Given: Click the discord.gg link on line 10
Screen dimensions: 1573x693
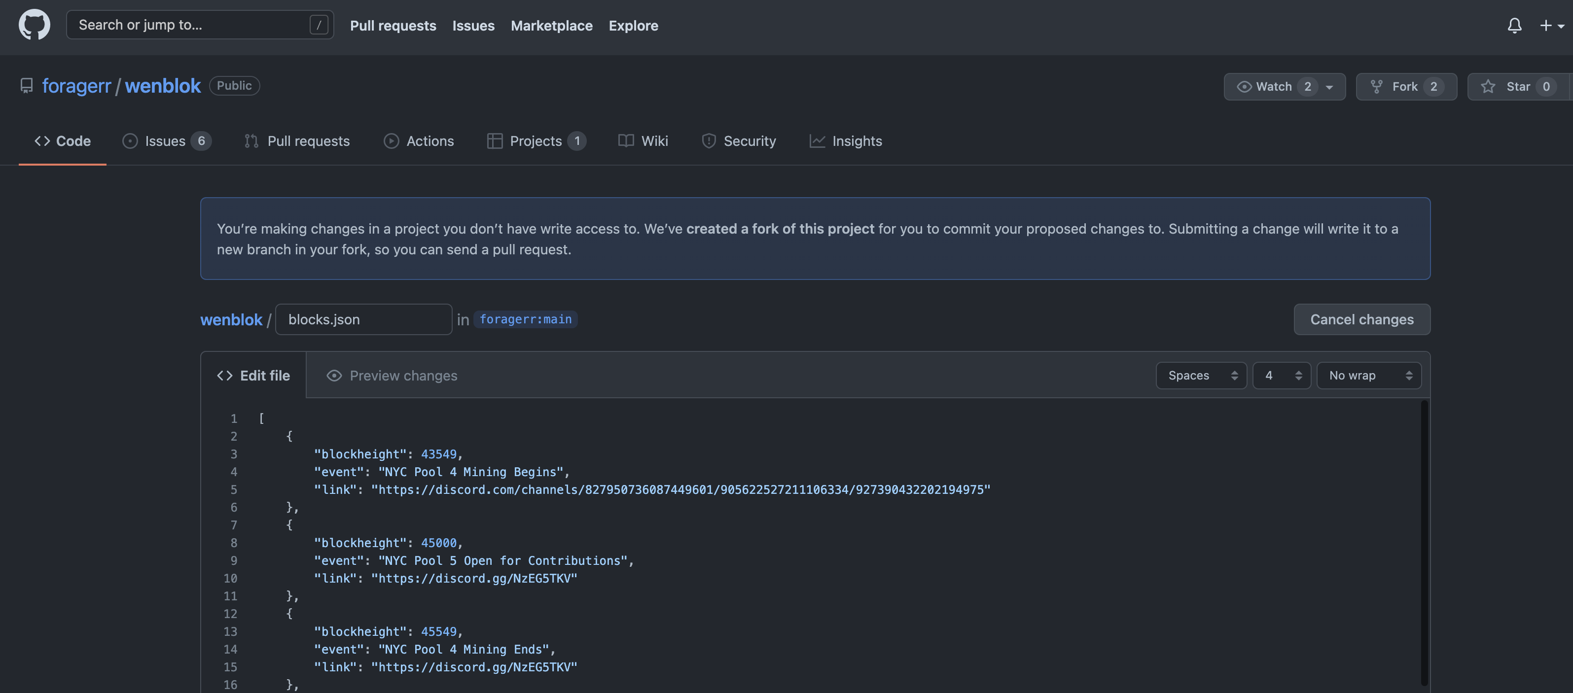Looking at the screenshot, I should pyautogui.click(x=474, y=578).
